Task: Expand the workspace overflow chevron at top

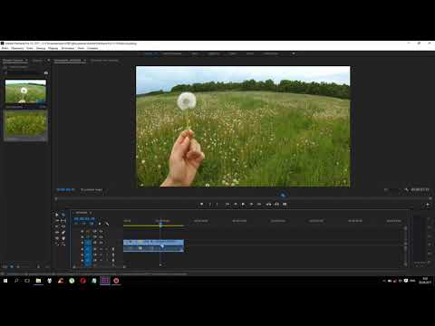Action: (294, 53)
